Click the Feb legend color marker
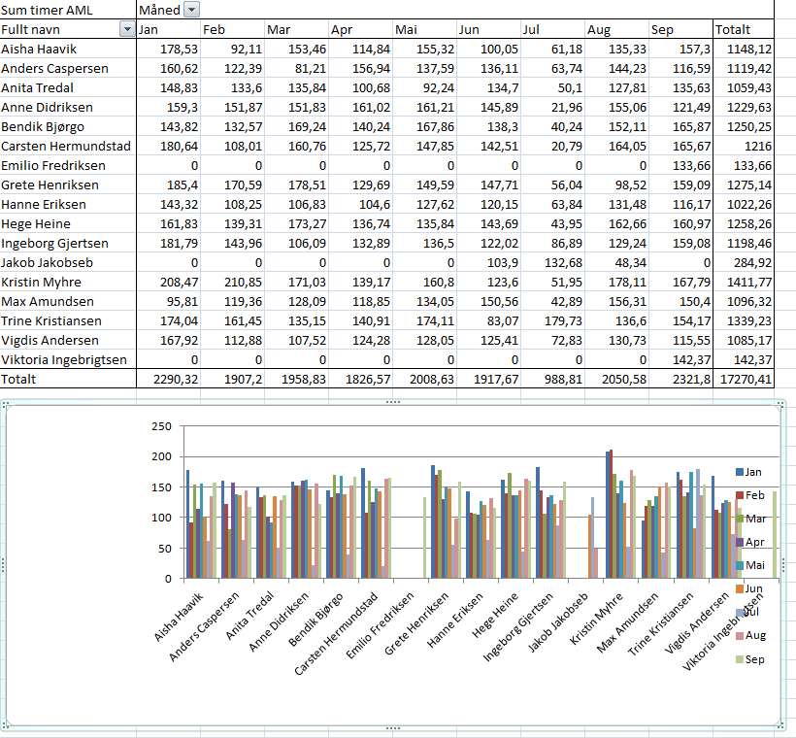Viewport: 796px width, 738px height. coord(741,494)
